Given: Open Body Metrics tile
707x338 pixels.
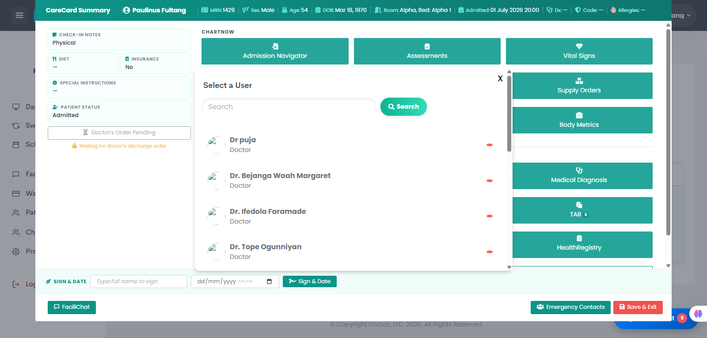Looking at the screenshot, I should pyautogui.click(x=582, y=120).
